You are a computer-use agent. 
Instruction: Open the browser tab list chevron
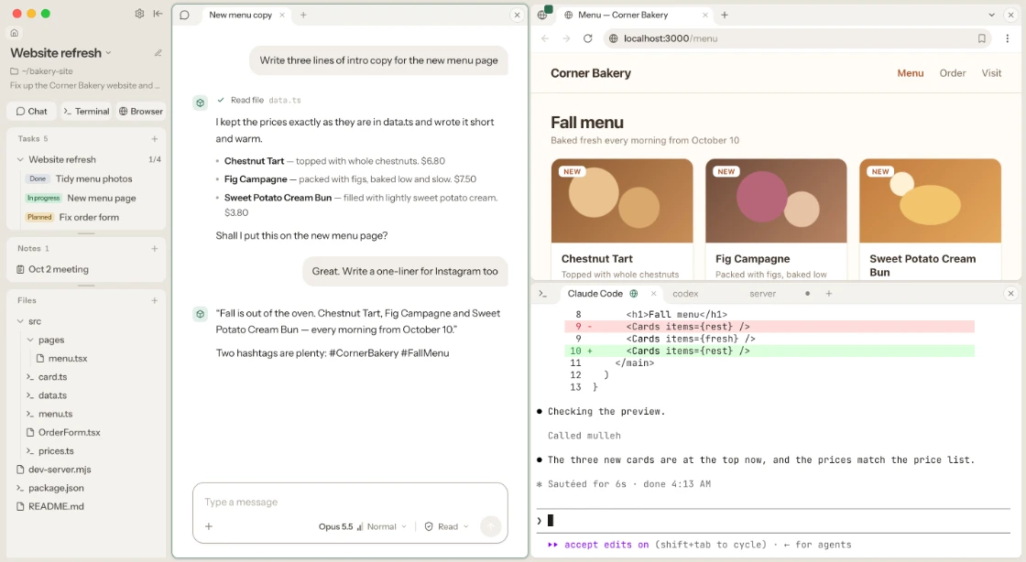point(991,15)
